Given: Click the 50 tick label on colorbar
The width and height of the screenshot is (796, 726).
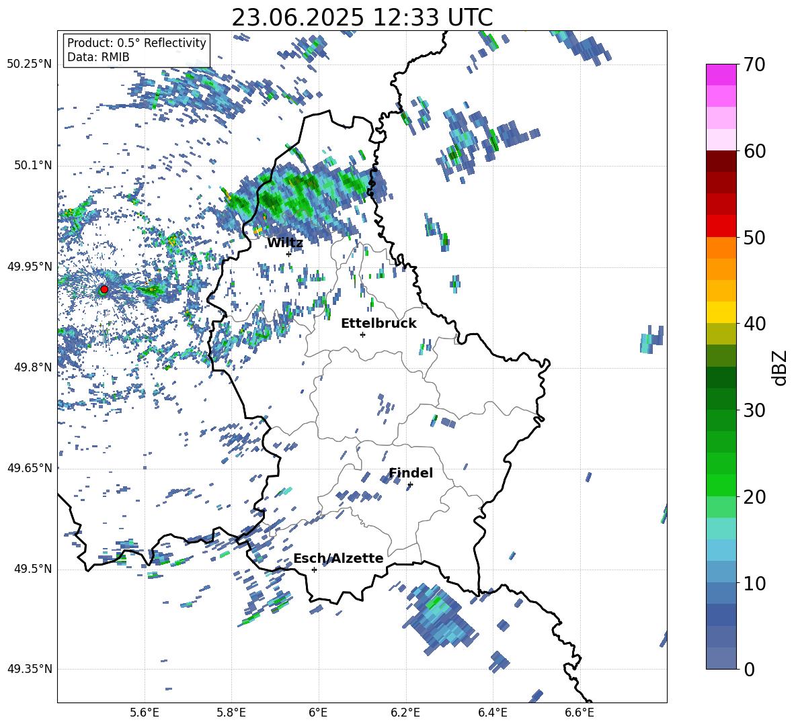Looking at the screenshot, I should point(754,237).
